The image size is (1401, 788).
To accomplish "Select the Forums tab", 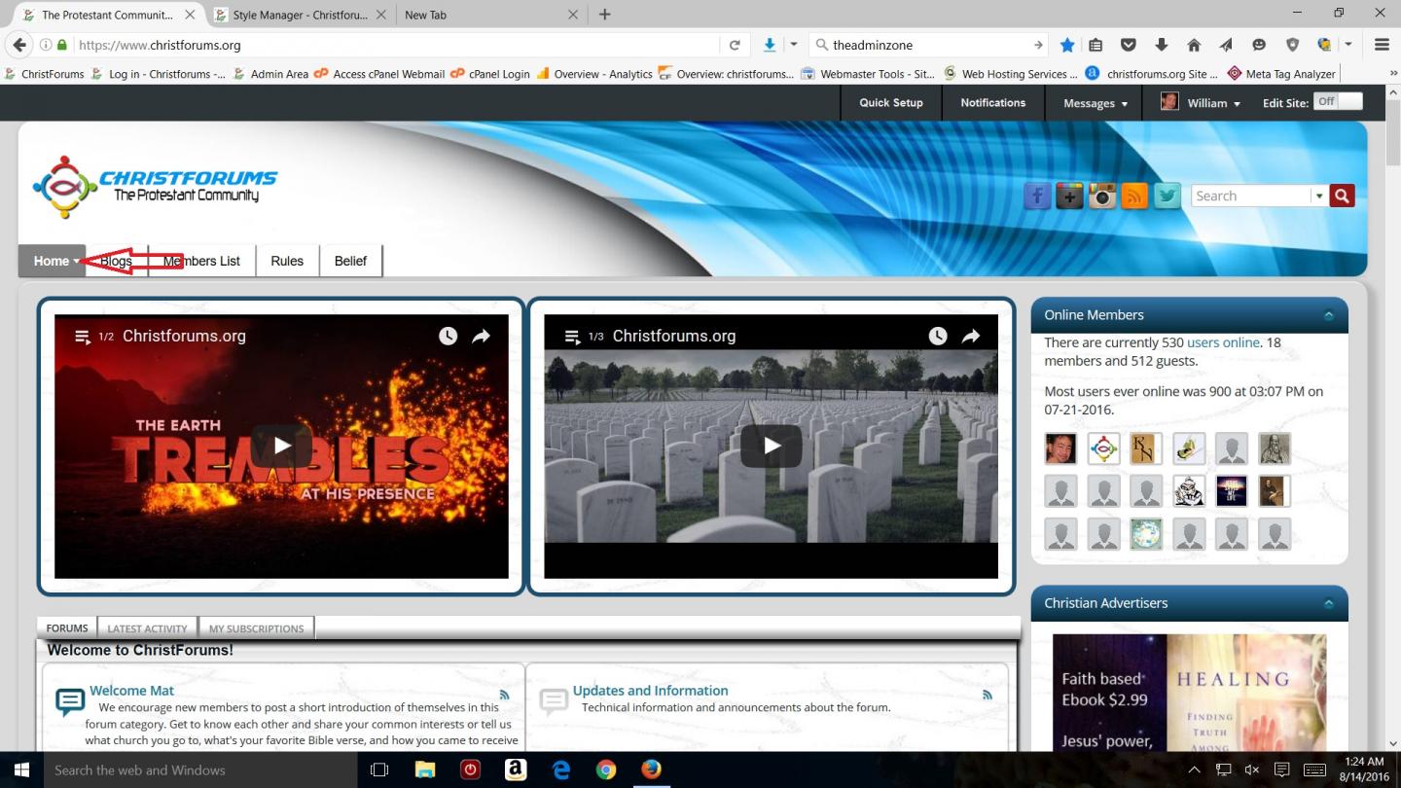I will click(67, 628).
